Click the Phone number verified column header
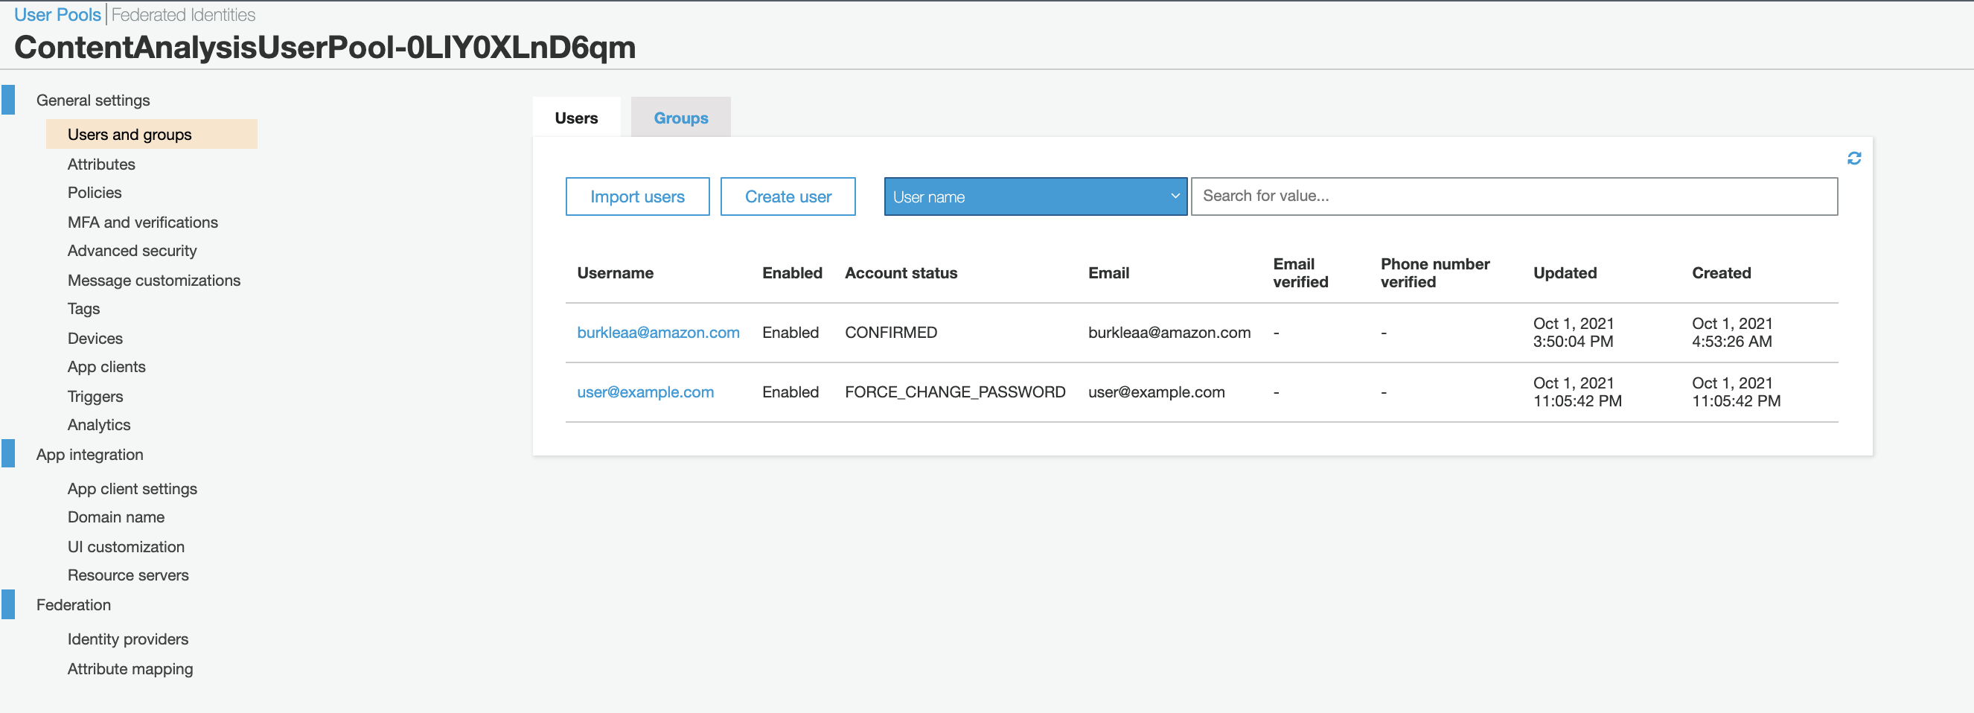 [1434, 273]
